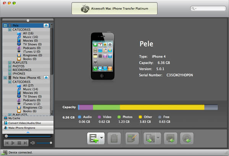Viewport: 229px width, 156px height.
Task: Click the export to computer button
Action: tap(171, 138)
